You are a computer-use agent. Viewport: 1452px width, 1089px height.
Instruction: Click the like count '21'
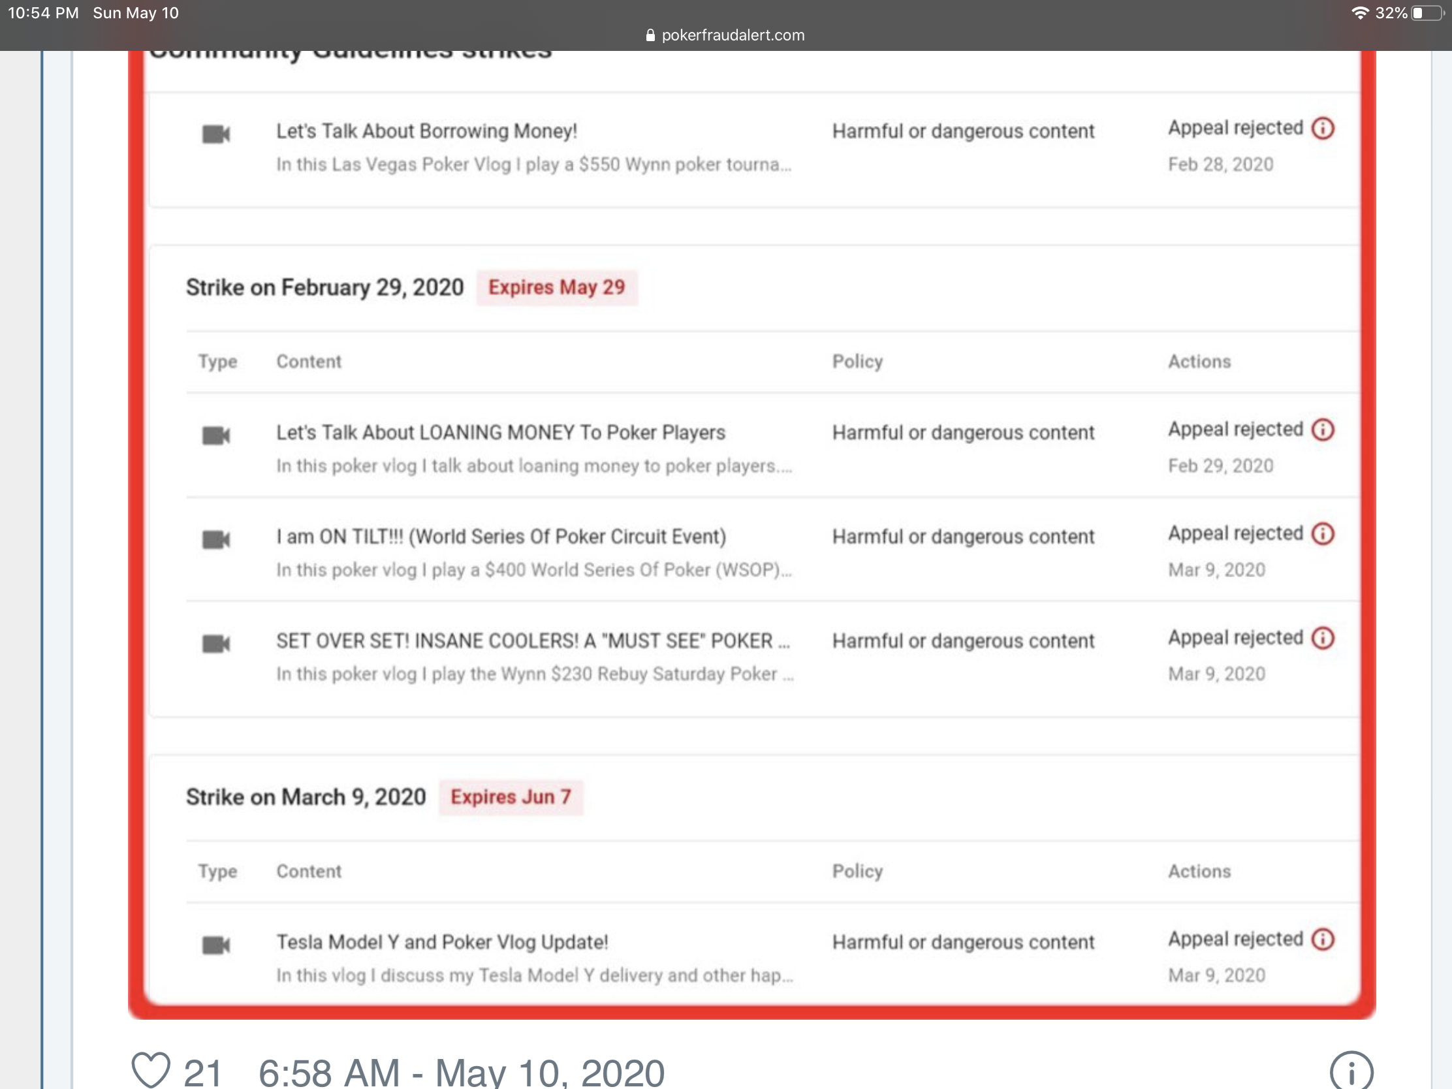[x=202, y=1073]
